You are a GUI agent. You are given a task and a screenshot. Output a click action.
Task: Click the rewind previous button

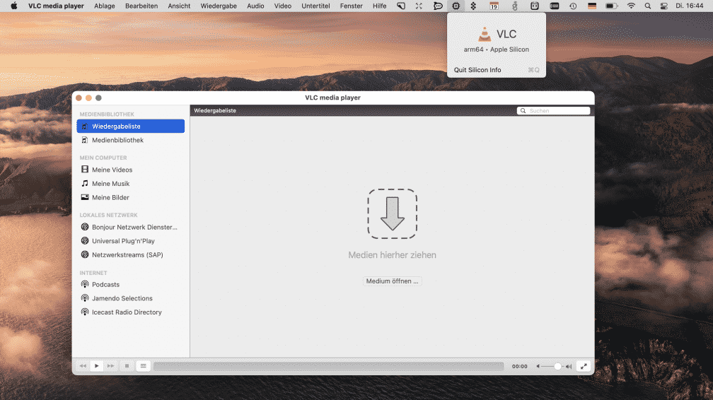coord(83,366)
